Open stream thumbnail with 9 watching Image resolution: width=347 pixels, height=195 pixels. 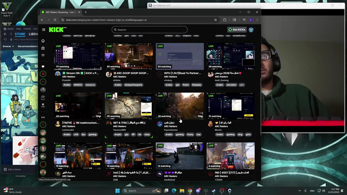click(231, 156)
